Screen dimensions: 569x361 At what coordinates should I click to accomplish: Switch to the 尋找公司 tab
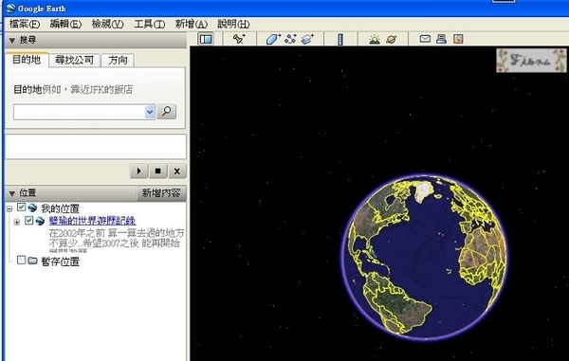tap(74, 61)
